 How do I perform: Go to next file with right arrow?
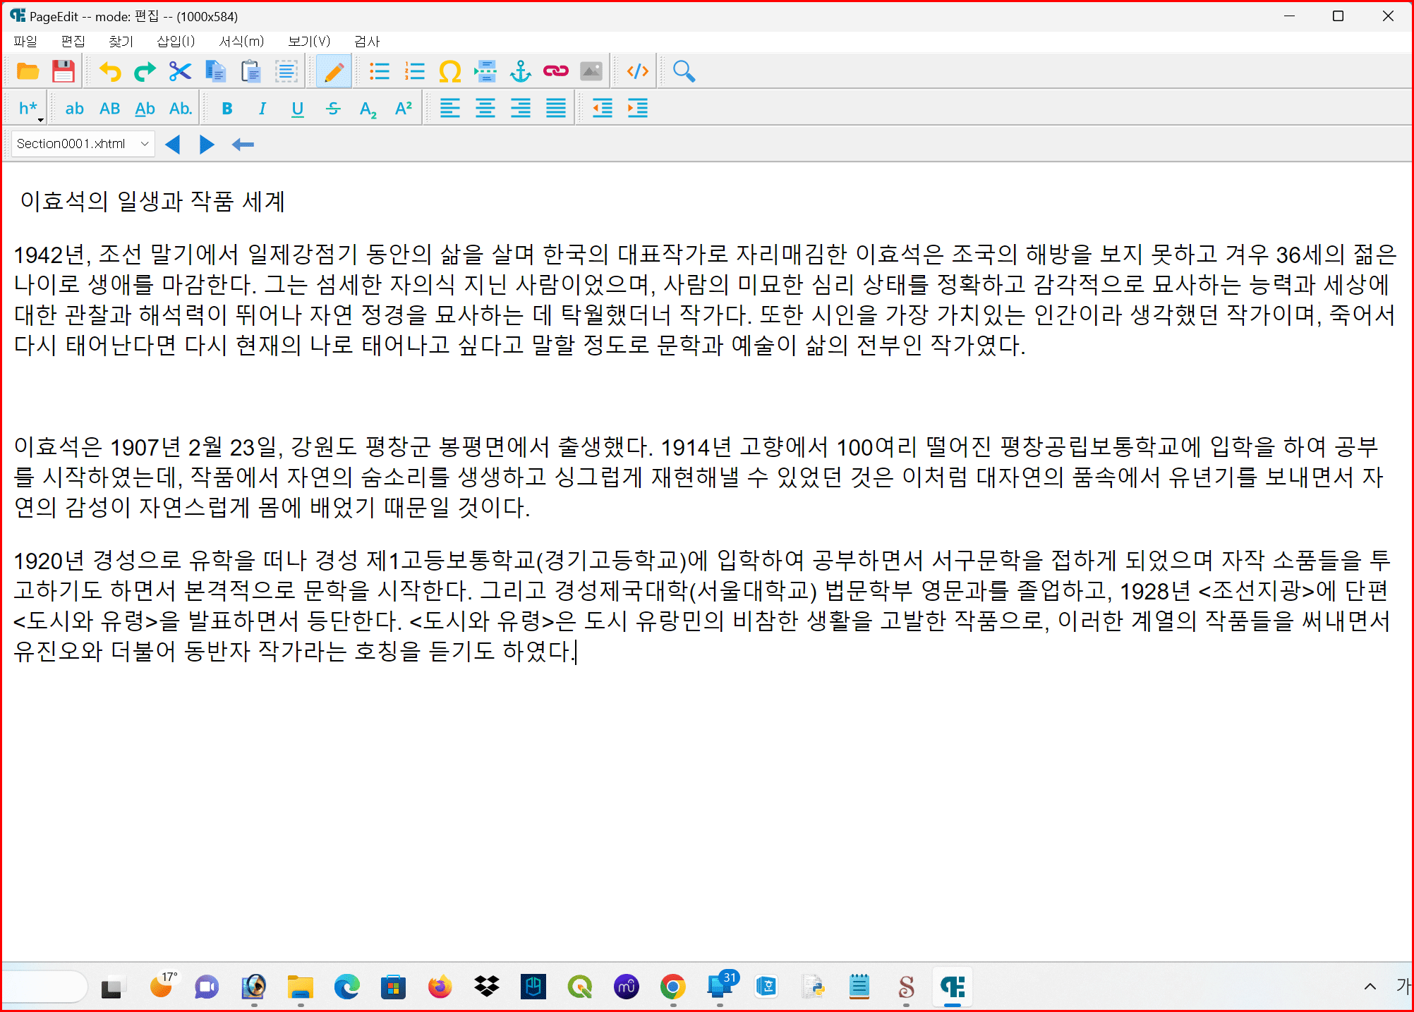tap(207, 145)
